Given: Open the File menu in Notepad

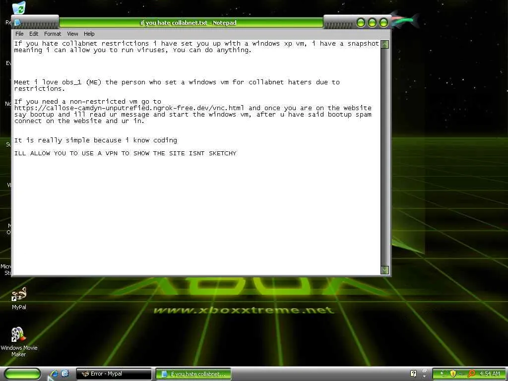Looking at the screenshot, I should pyautogui.click(x=19, y=34).
